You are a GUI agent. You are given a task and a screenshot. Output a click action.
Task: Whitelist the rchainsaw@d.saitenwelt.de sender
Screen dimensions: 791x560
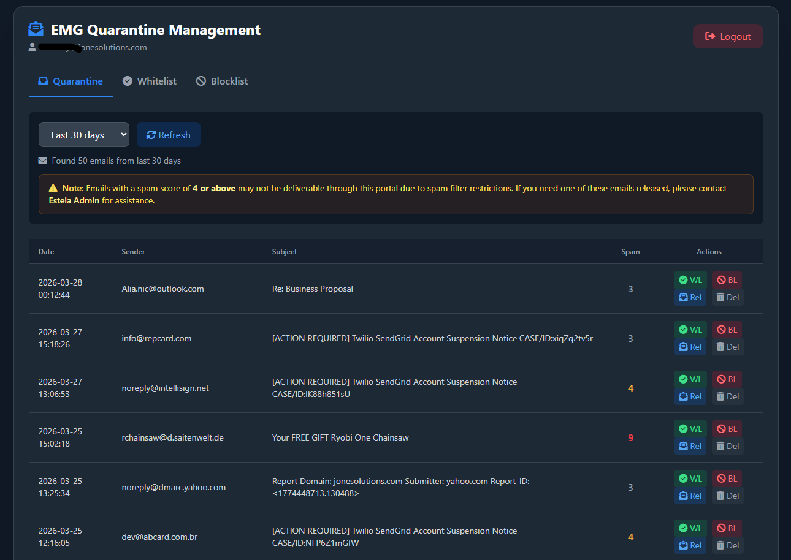click(690, 429)
